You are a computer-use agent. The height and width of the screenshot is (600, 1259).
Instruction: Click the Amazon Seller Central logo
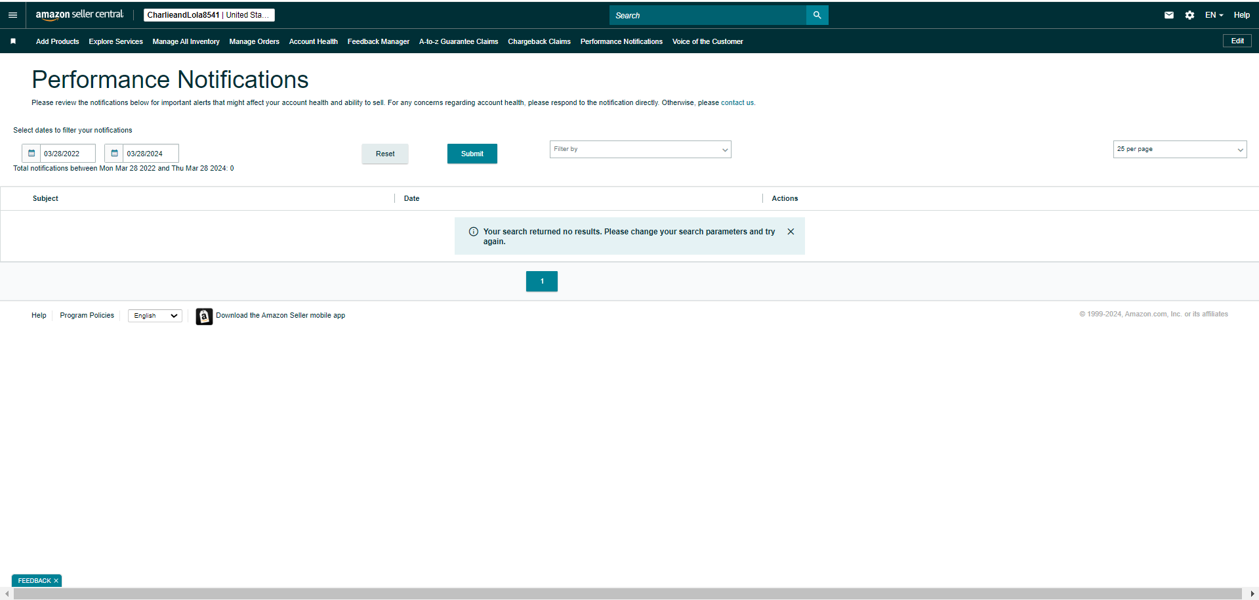pos(79,14)
